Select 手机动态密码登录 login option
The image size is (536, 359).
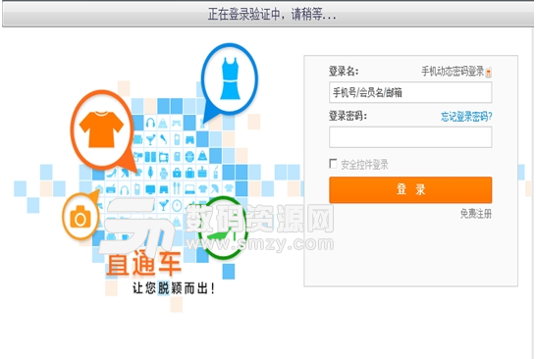coord(453,72)
